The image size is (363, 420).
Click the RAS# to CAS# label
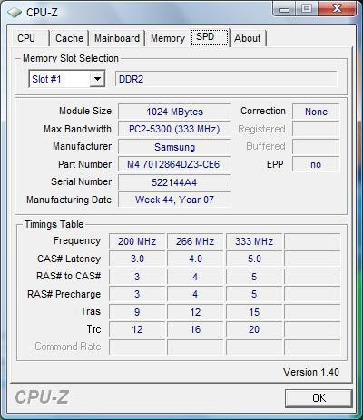69,276
